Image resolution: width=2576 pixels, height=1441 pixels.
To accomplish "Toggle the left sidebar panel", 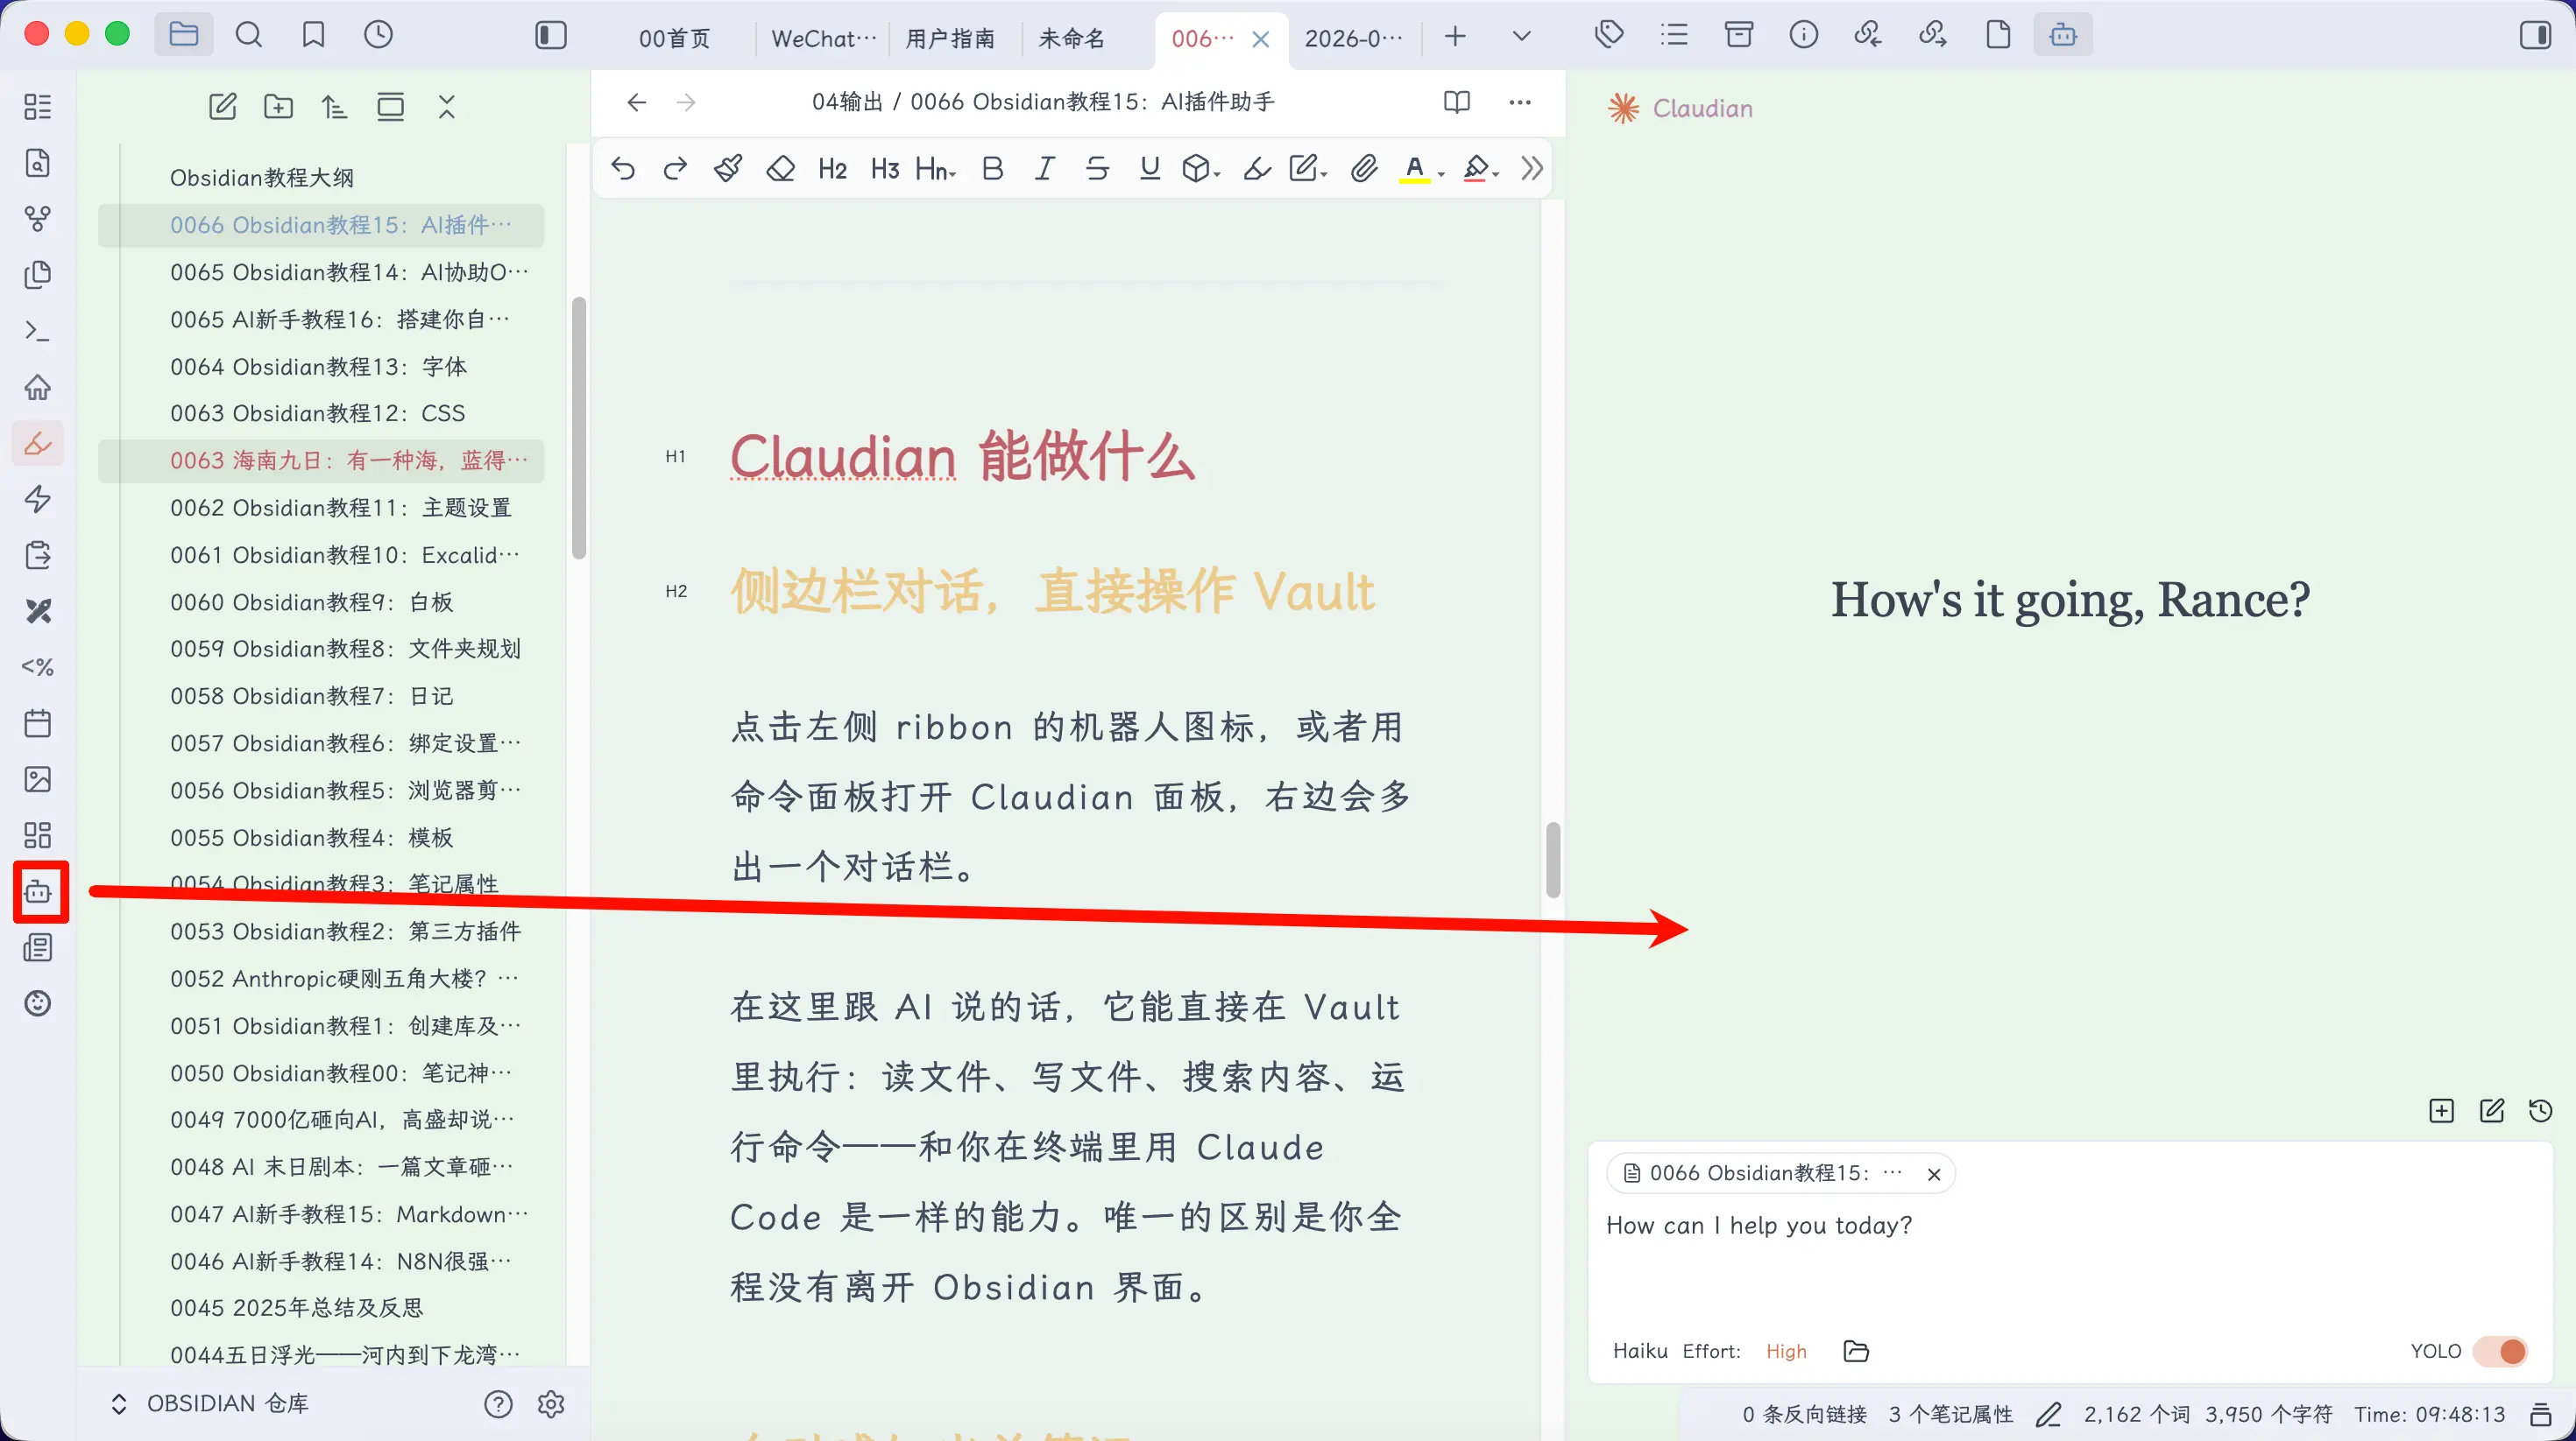I will click(551, 35).
